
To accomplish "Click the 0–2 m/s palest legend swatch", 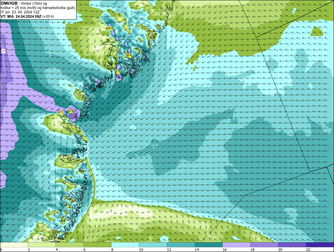I will [14, 245].
